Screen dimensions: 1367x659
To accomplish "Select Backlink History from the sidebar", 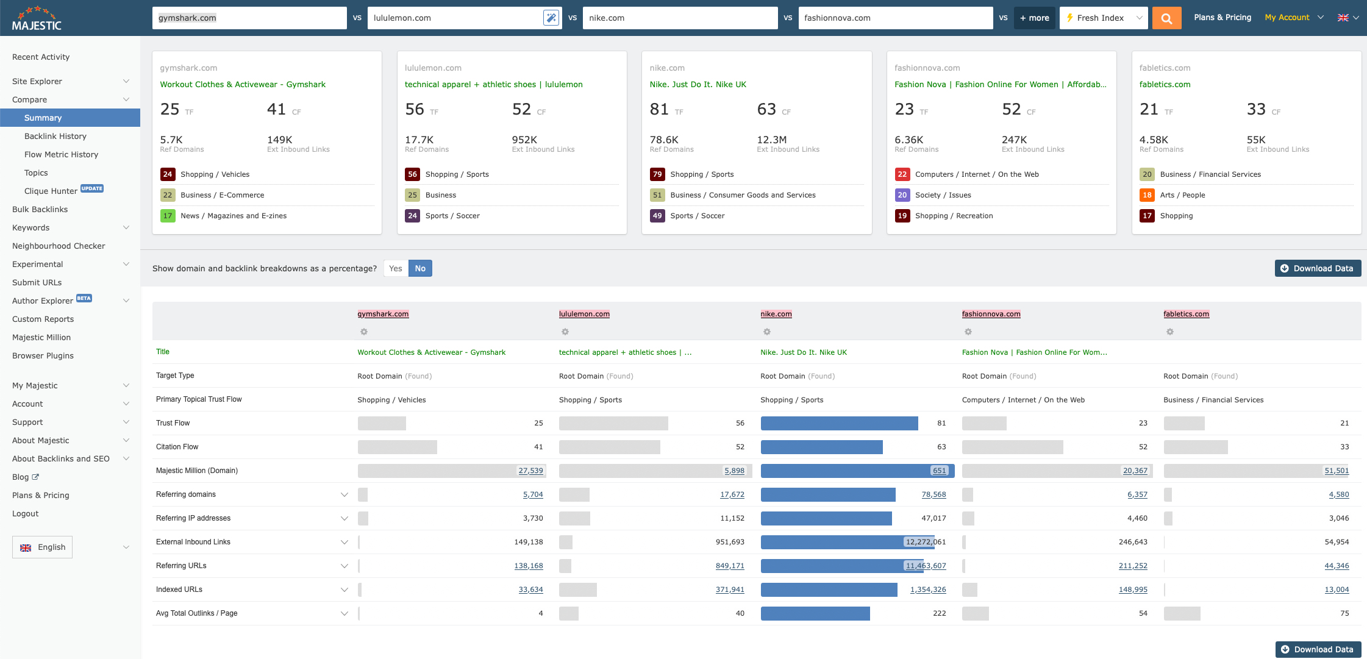I will (55, 136).
